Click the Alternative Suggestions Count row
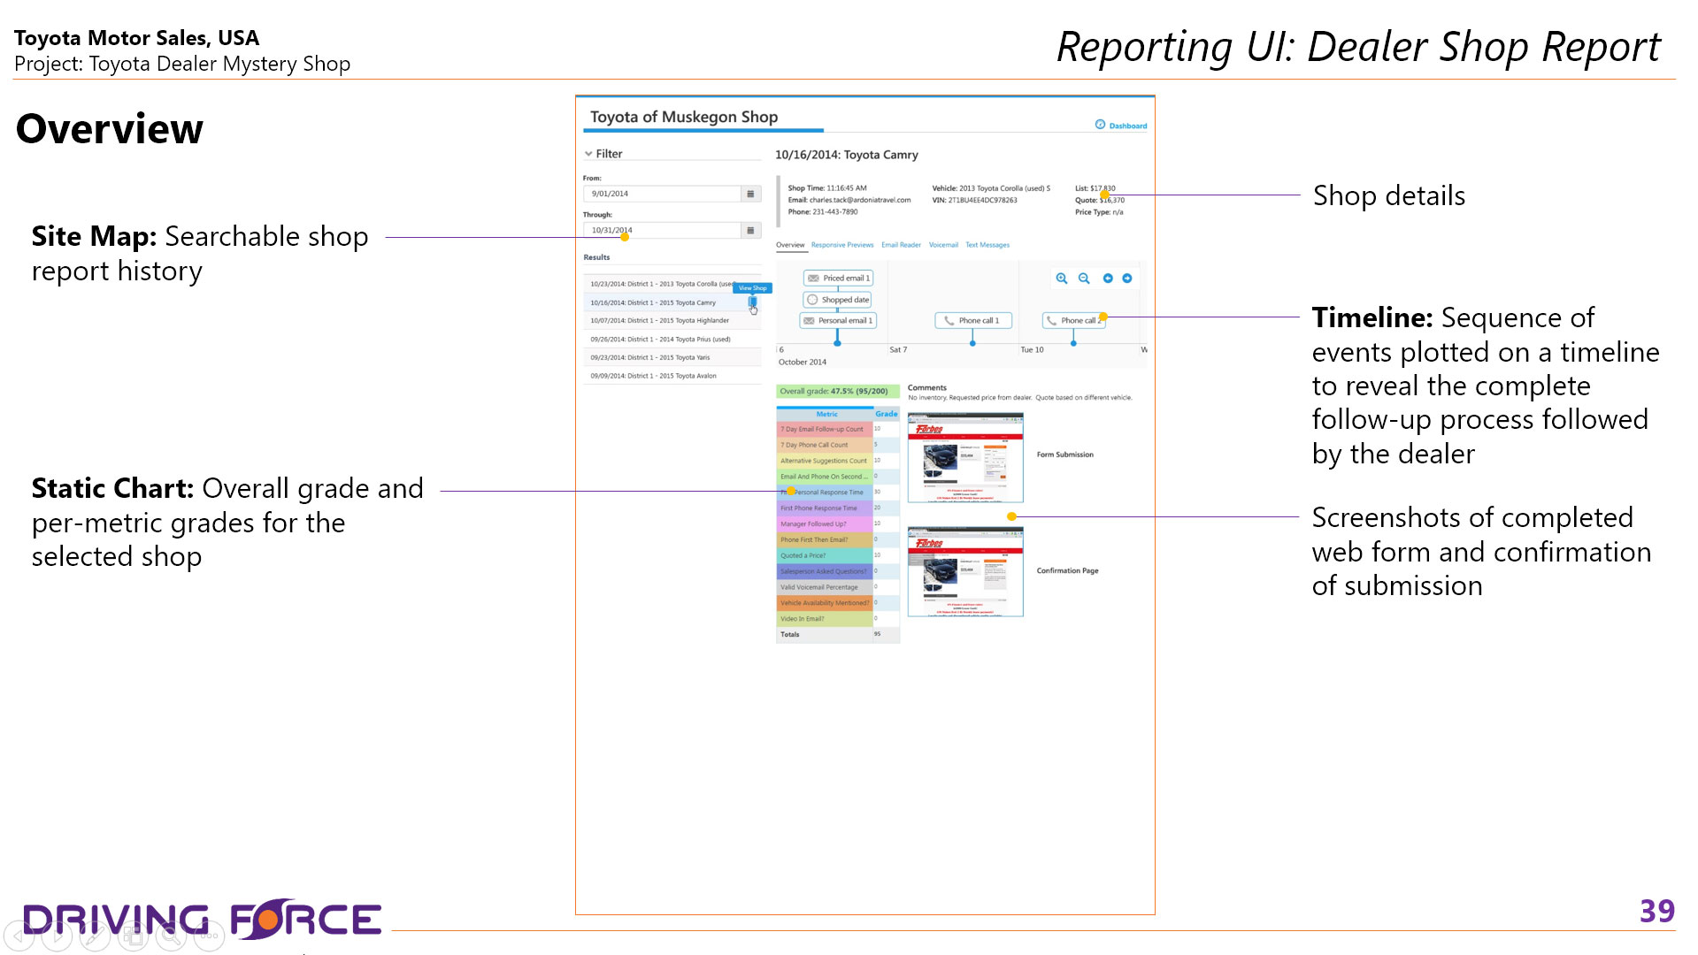The height and width of the screenshot is (955, 1698). (837, 461)
